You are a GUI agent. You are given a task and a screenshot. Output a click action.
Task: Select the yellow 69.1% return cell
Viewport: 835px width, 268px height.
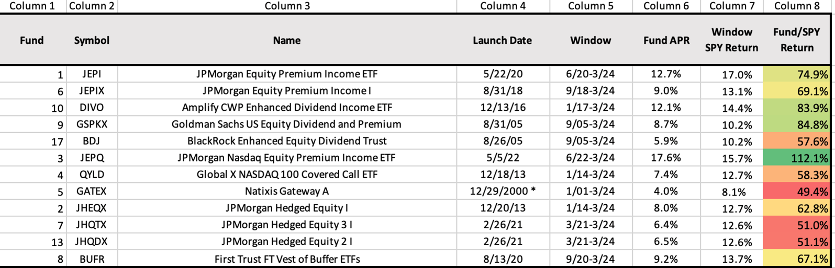(x=796, y=91)
